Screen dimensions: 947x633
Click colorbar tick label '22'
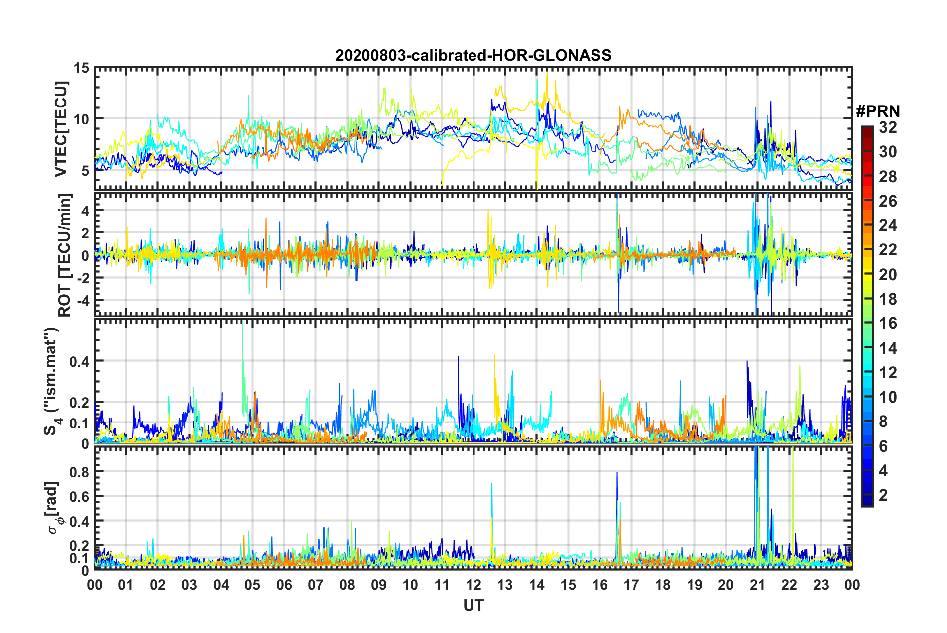click(x=888, y=250)
